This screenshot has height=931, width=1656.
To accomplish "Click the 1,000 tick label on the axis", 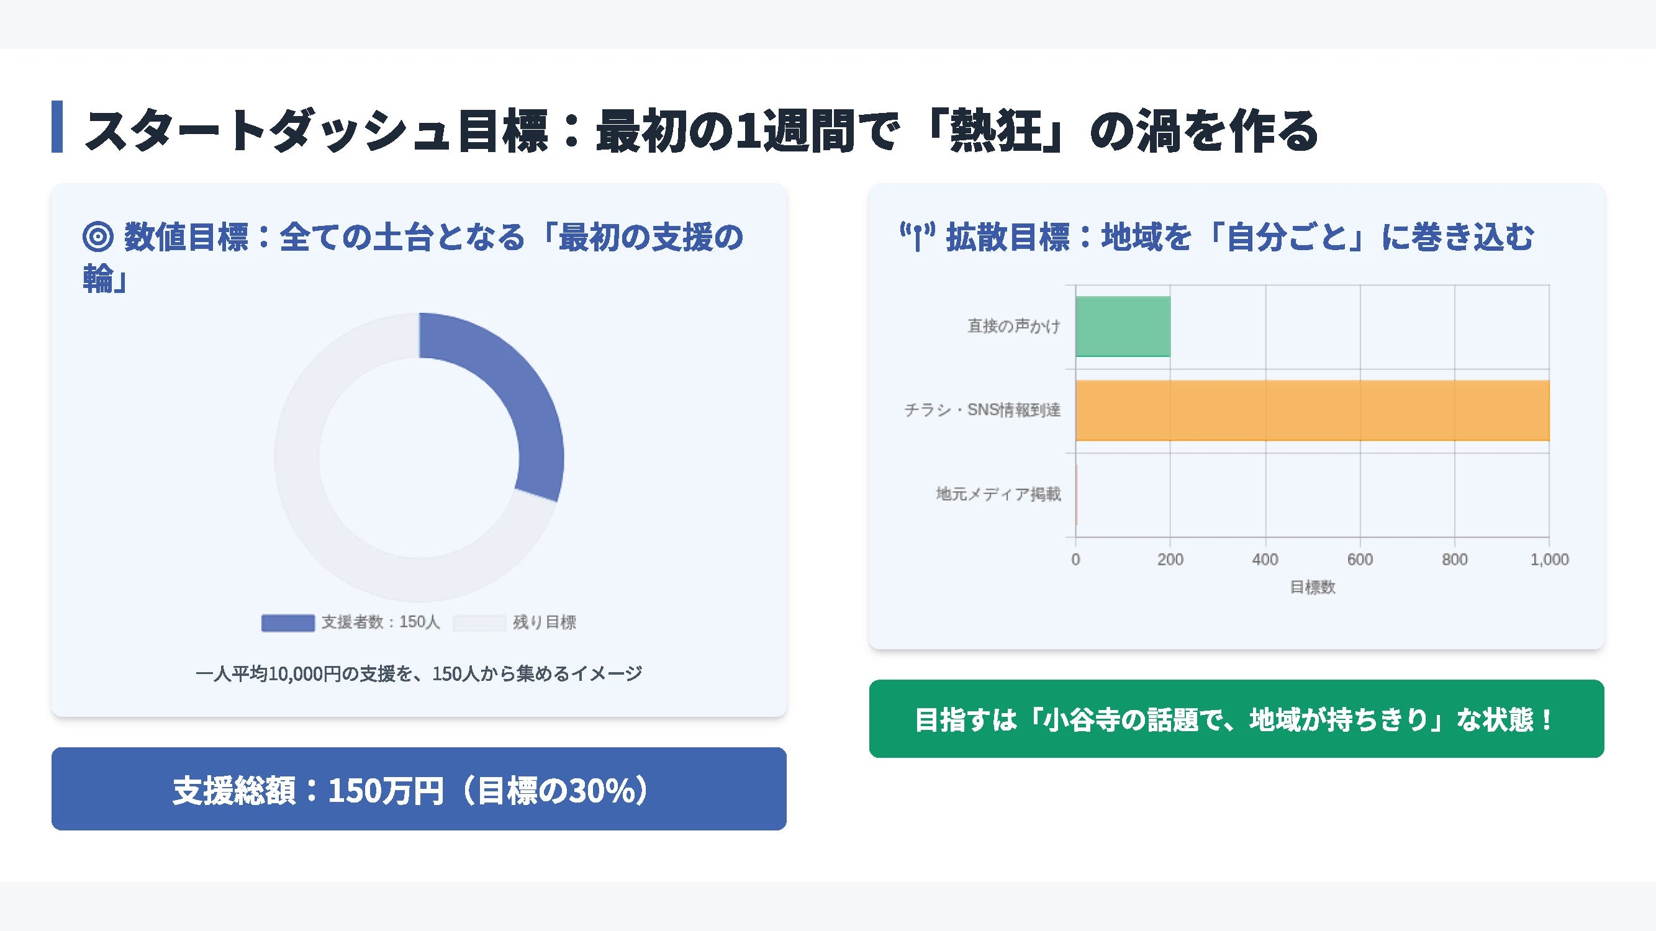I will (x=1549, y=560).
